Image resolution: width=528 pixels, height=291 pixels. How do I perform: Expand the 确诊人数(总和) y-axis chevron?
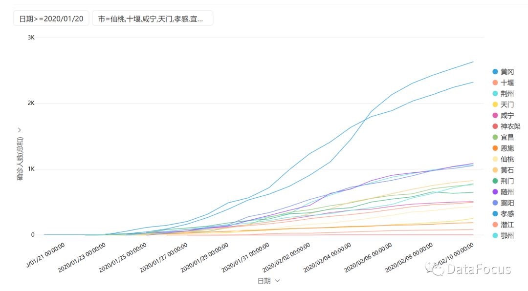pyautogui.click(x=20, y=130)
